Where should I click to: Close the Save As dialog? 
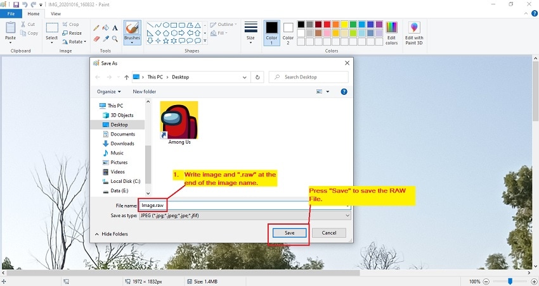[347, 63]
